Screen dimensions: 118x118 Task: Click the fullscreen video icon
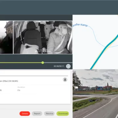(x=68, y=66)
